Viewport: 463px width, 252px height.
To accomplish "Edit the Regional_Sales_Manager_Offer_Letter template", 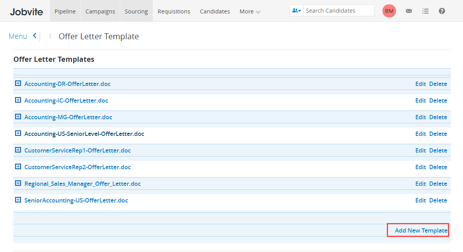I will [x=421, y=183].
